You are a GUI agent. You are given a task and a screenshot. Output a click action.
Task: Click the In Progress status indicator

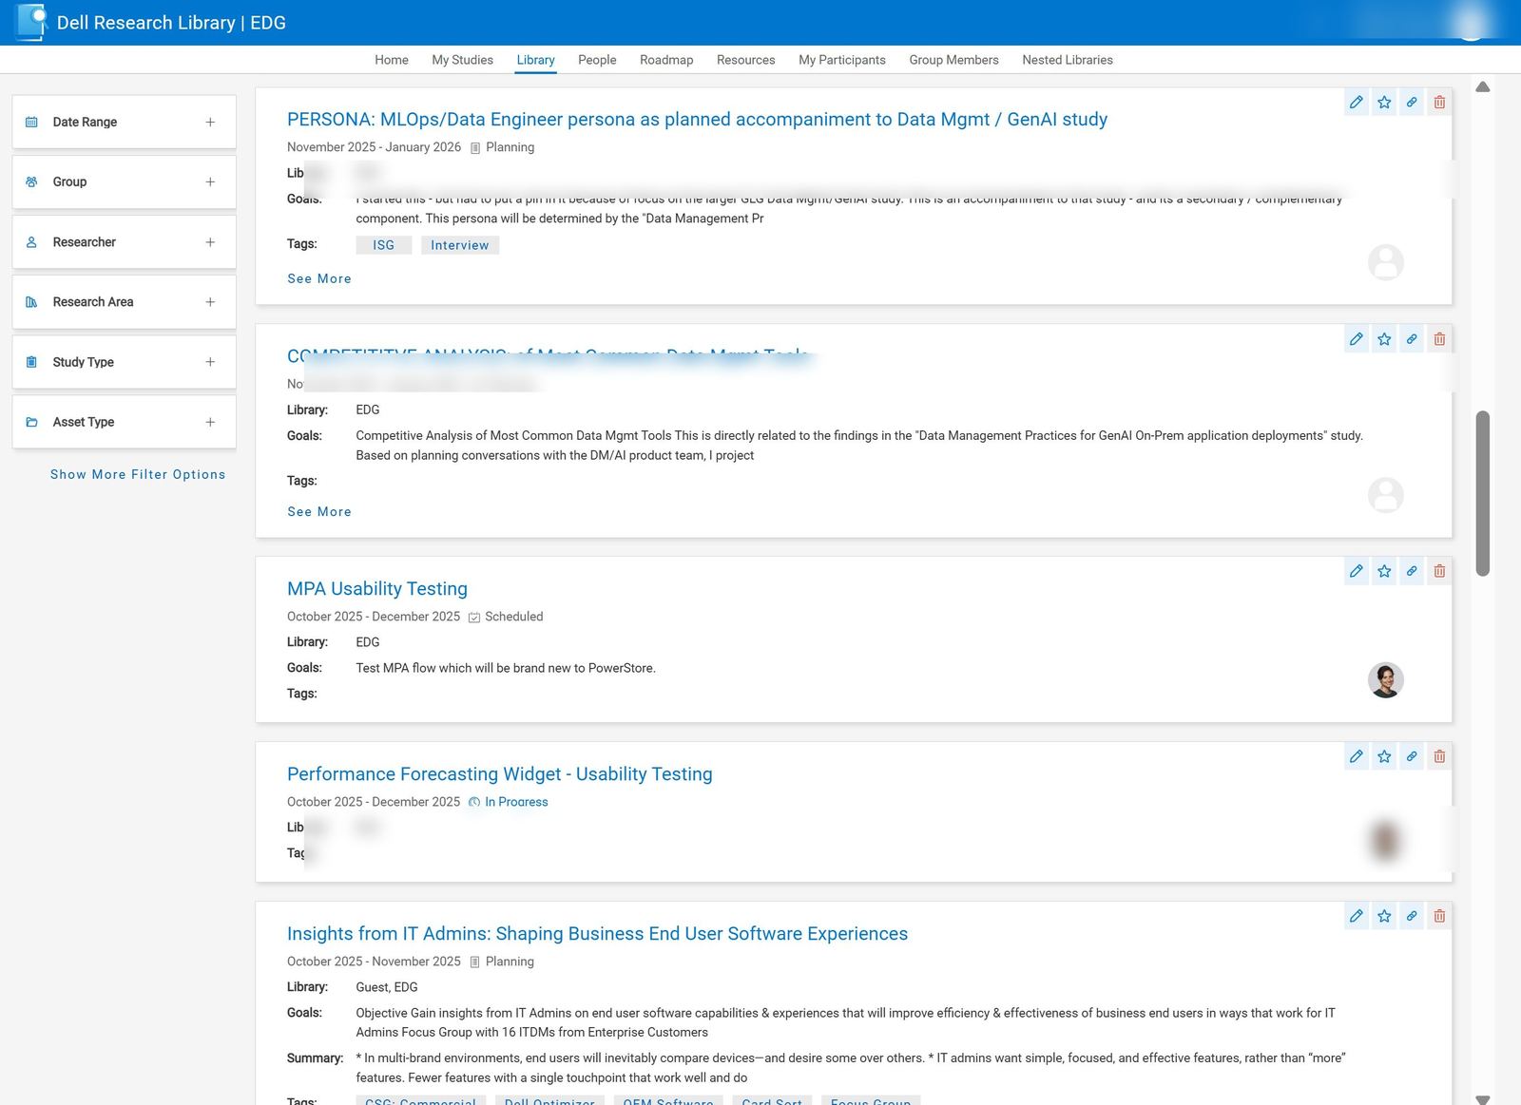tap(510, 802)
